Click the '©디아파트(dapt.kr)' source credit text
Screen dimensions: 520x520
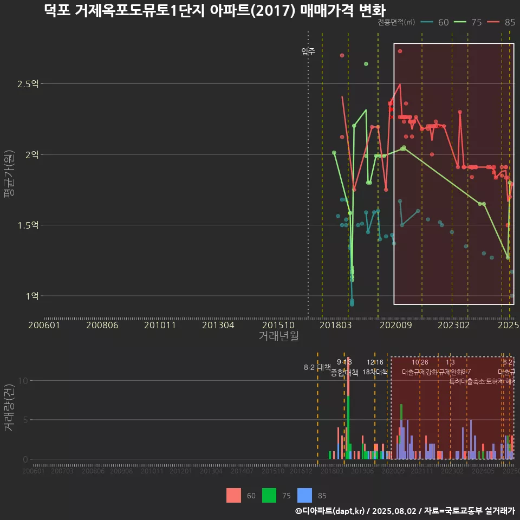pyautogui.click(x=330, y=511)
